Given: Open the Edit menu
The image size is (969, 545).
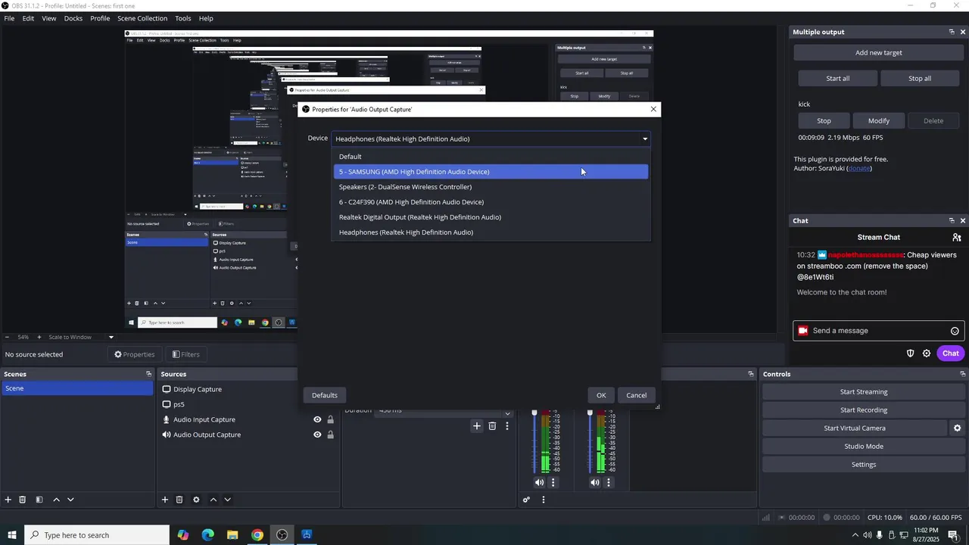Looking at the screenshot, I should [28, 18].
